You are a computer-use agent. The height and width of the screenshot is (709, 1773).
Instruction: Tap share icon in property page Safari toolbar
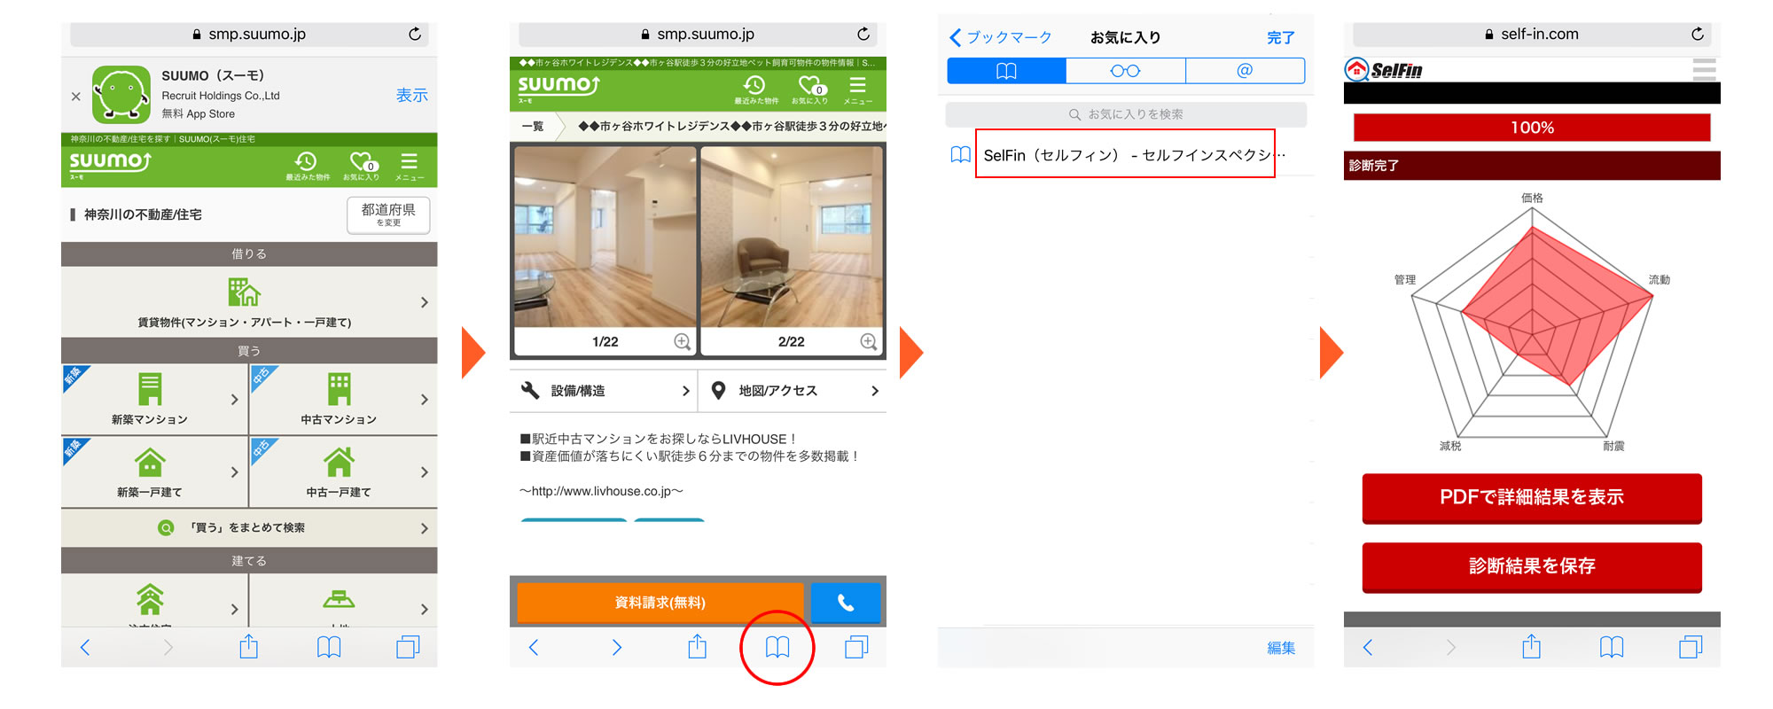click(698, 646)
